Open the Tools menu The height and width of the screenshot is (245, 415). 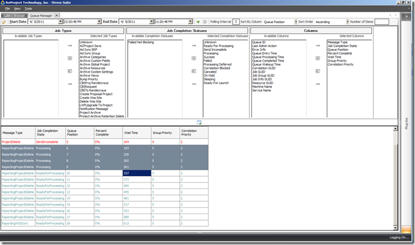click(28, 8)
